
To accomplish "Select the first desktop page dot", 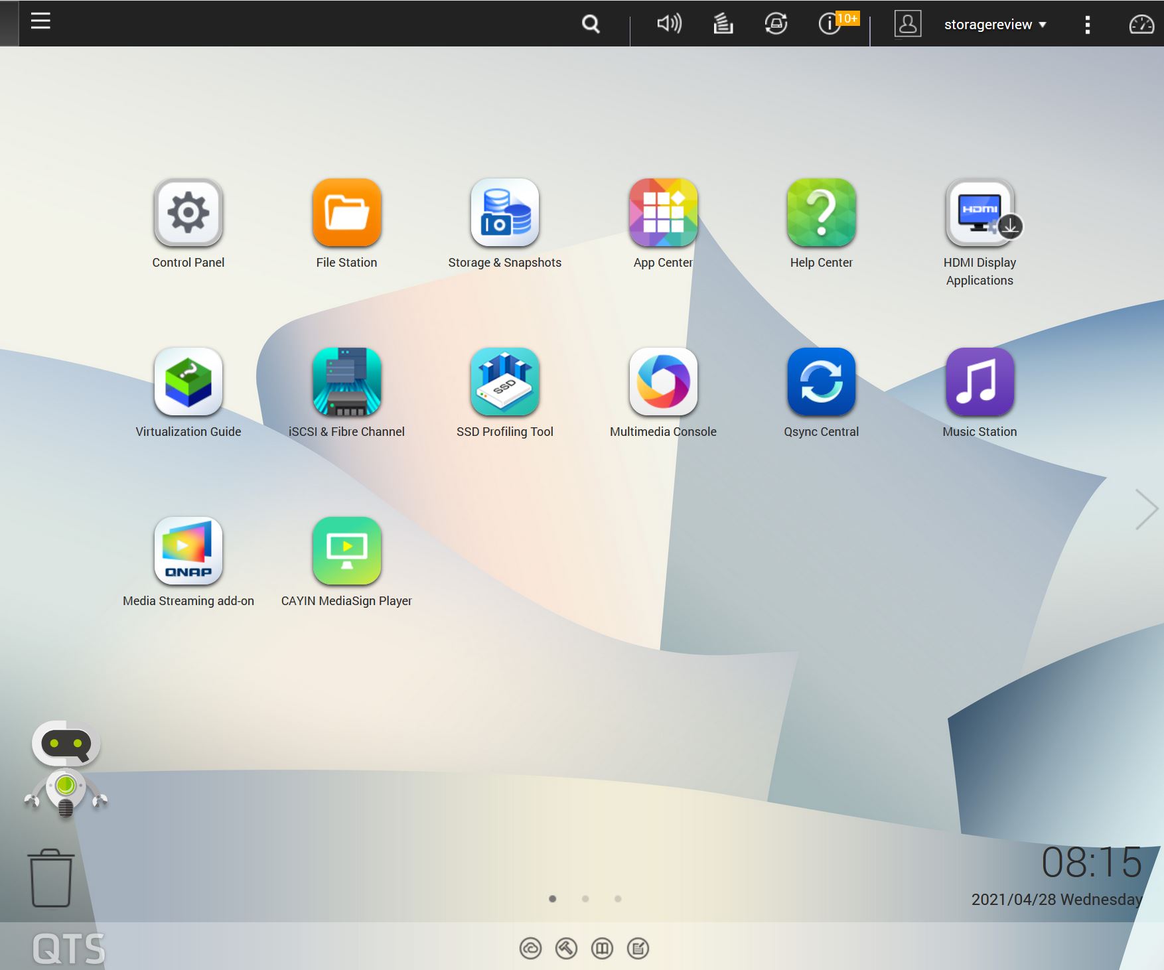I will (553, 899).
